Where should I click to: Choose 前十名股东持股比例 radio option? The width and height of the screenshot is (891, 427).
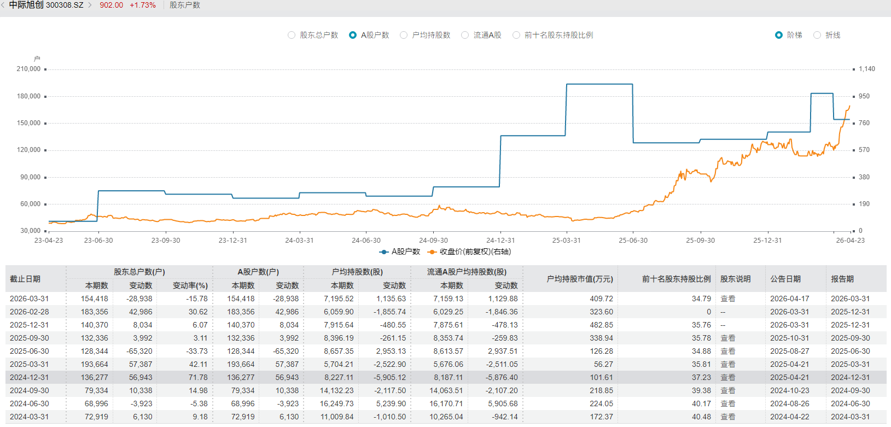coord(516,35)
